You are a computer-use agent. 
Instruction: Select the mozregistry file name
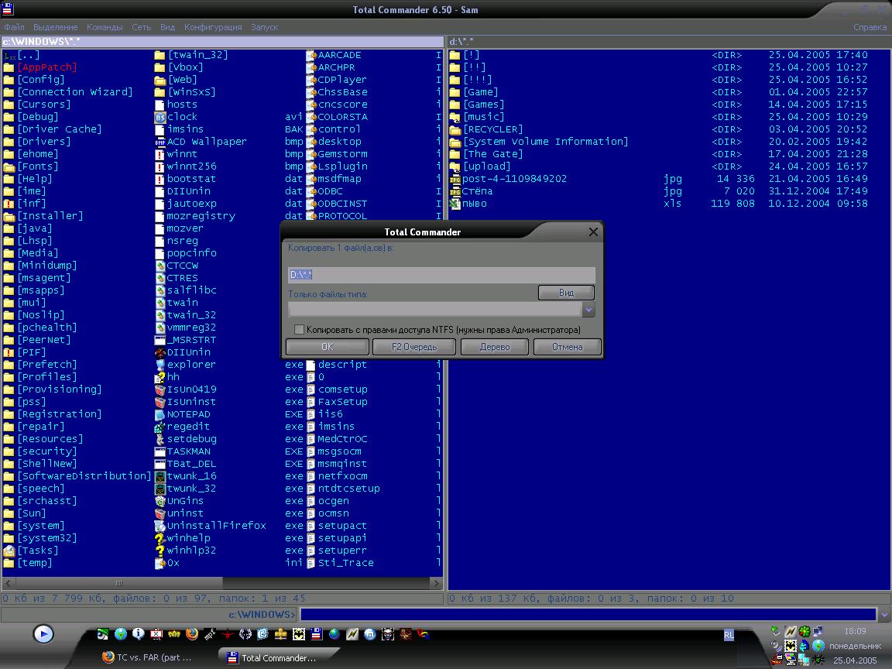[x=201, y=216]
